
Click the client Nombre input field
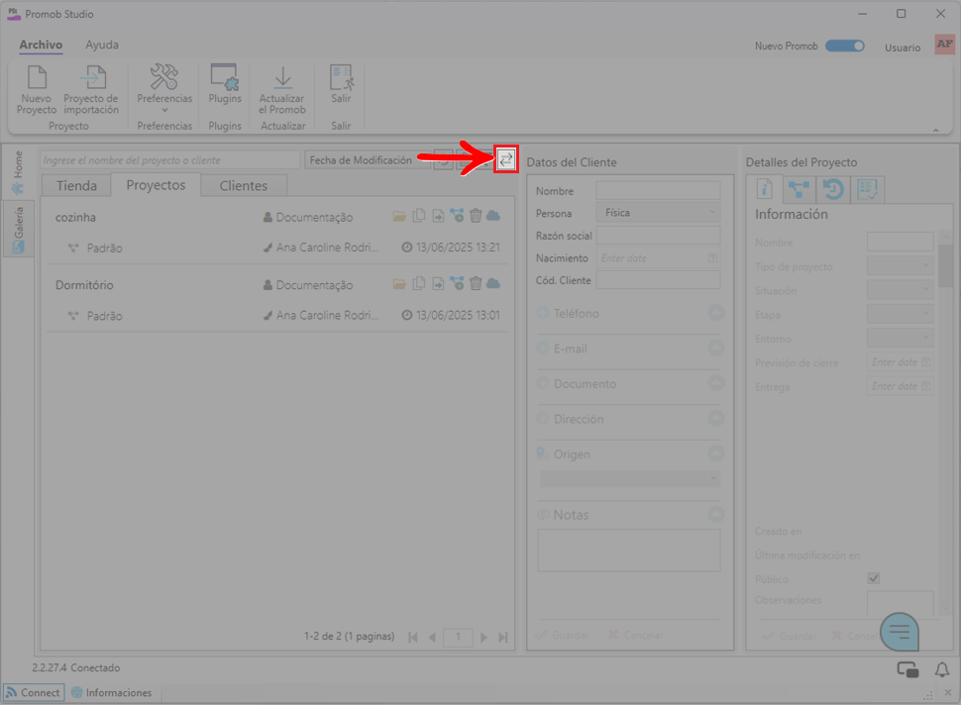[658, 190]
